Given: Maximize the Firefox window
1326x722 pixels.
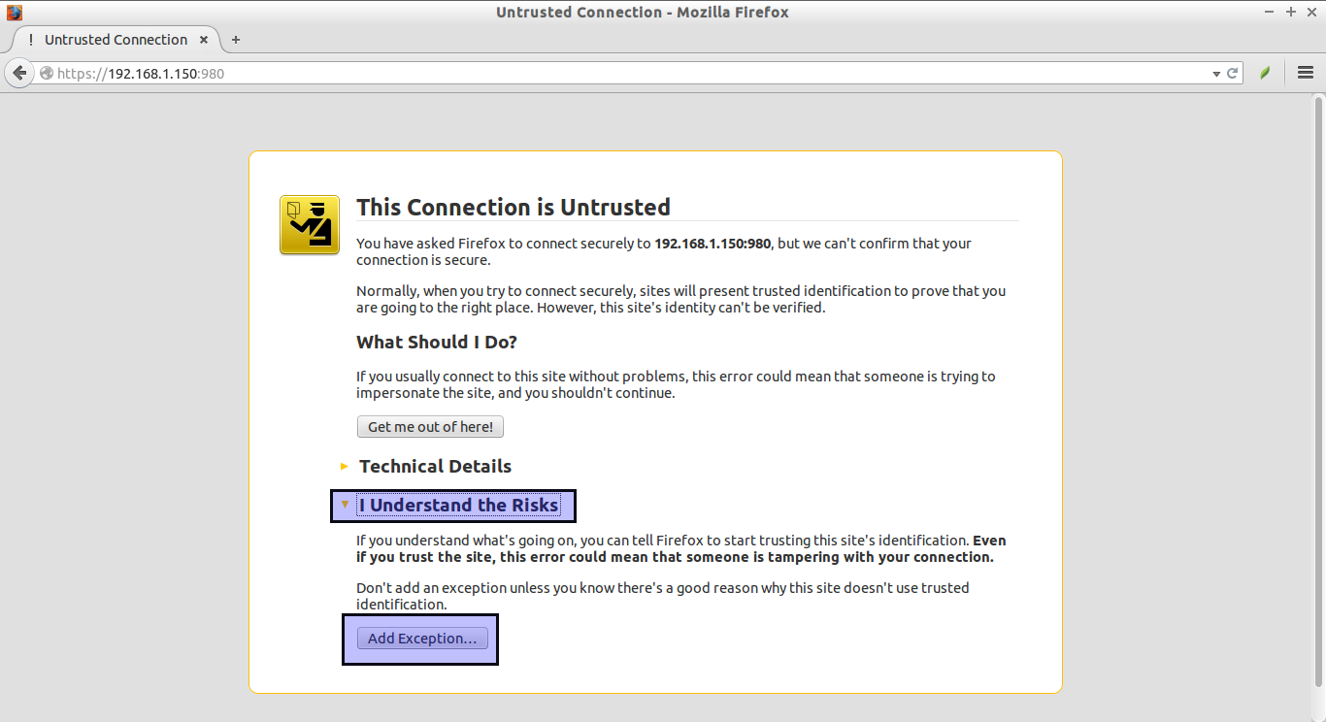Looking at the screenshot, I should tap(1291, 13).
